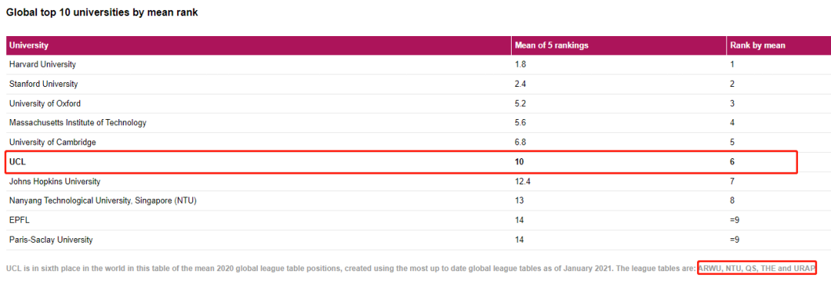Click Johns Hopkins University entry

point(55,181)
